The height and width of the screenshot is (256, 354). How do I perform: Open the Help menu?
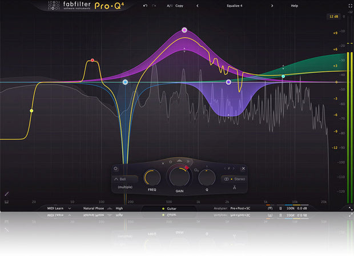pyautogui.click(x=295, y=6)
